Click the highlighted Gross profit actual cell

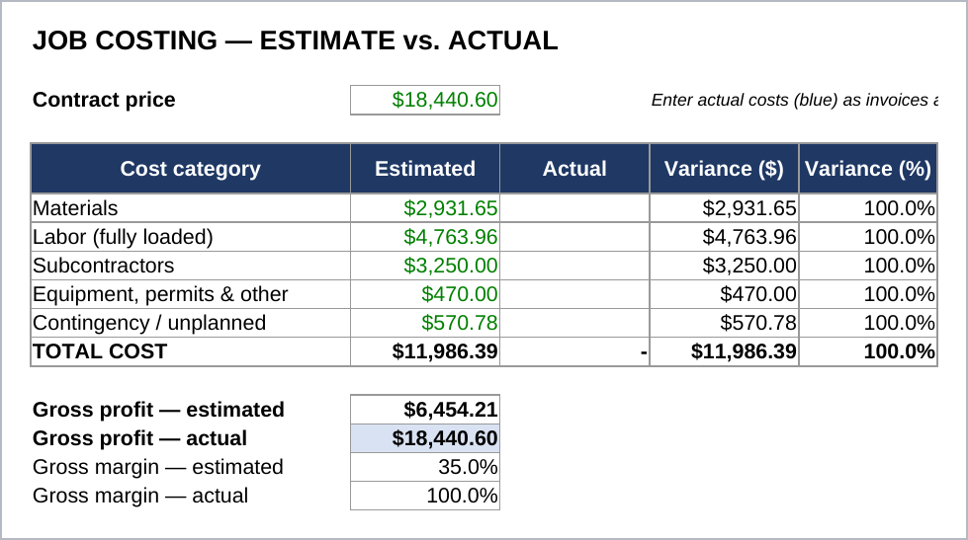pyautogui.click(x=425, y=438)
